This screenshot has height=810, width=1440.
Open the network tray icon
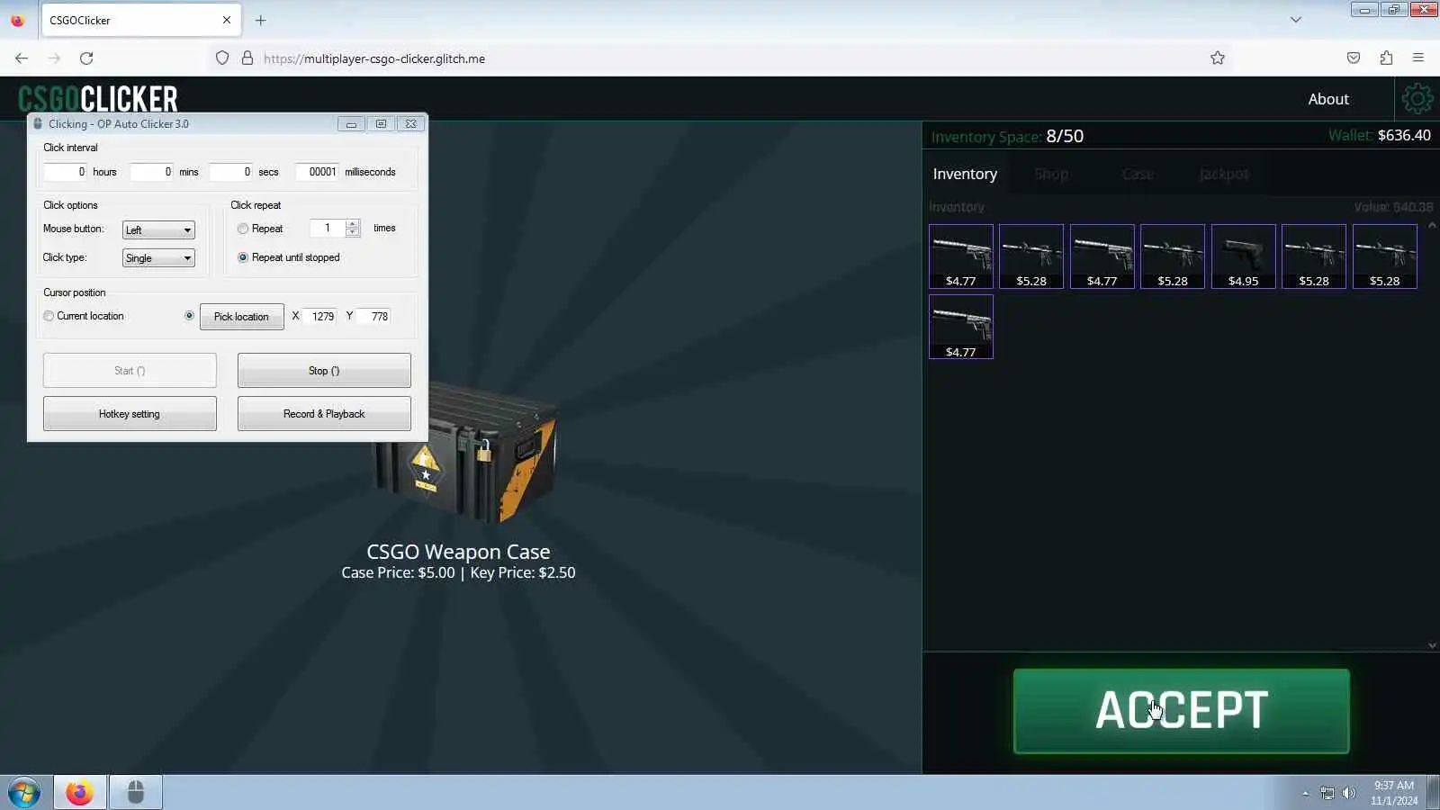tap(1327, 793)
